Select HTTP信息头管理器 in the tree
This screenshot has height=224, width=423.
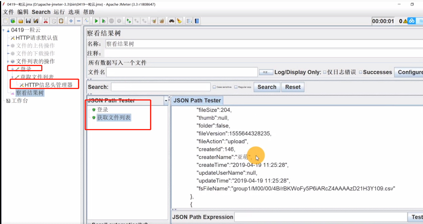point(49,85)
